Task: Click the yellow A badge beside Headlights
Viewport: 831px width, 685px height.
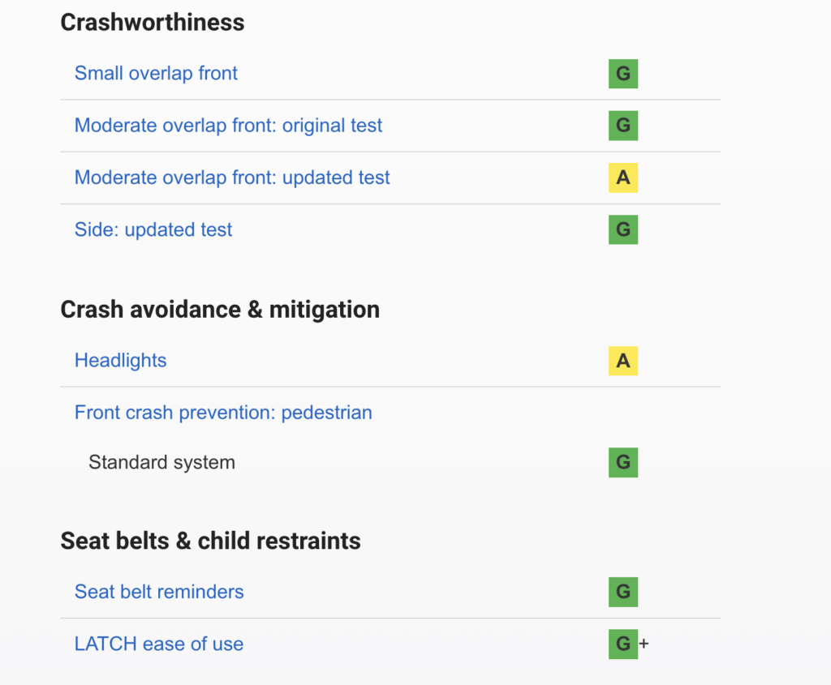Action: click(x=622, y=361)
